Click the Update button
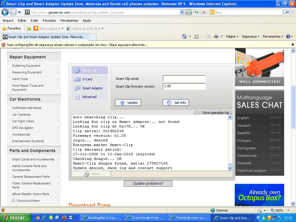The image size is (296, 222). click(x=128, y=103)
